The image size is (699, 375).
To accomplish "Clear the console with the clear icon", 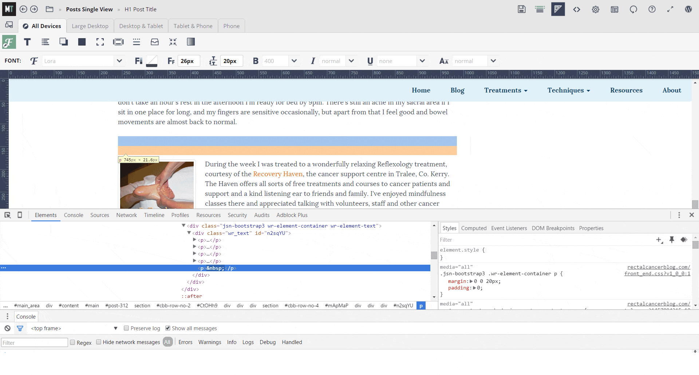I will click(x=7, y=328).
